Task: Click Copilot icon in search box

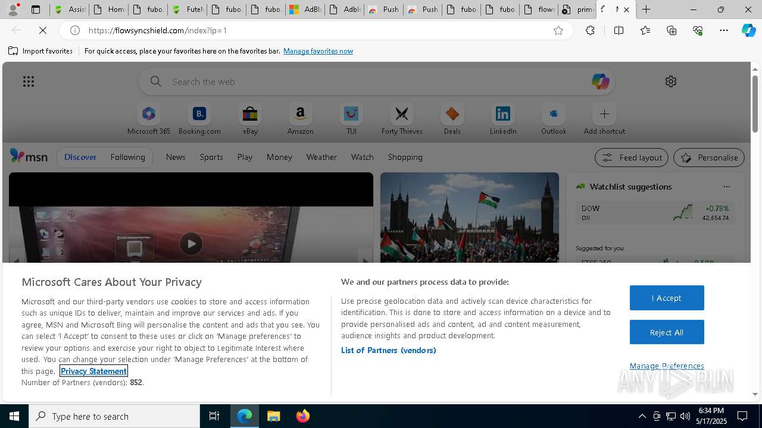Action: point(600,81)
